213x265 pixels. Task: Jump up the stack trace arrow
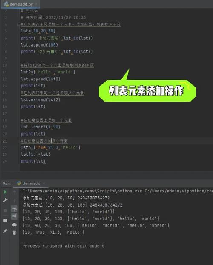[14, 192]
